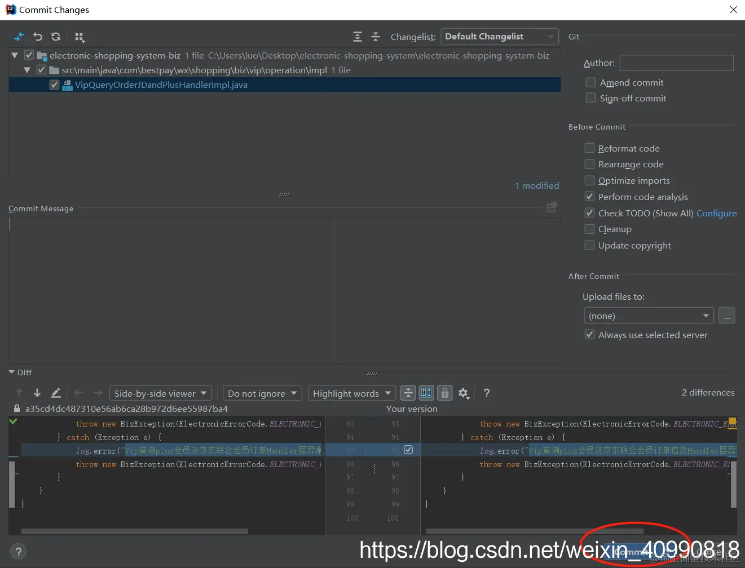The height and width of the screenshot is (568, 745).
Task: Toggle the editor lock icon
Action: [x=445, y=393]
